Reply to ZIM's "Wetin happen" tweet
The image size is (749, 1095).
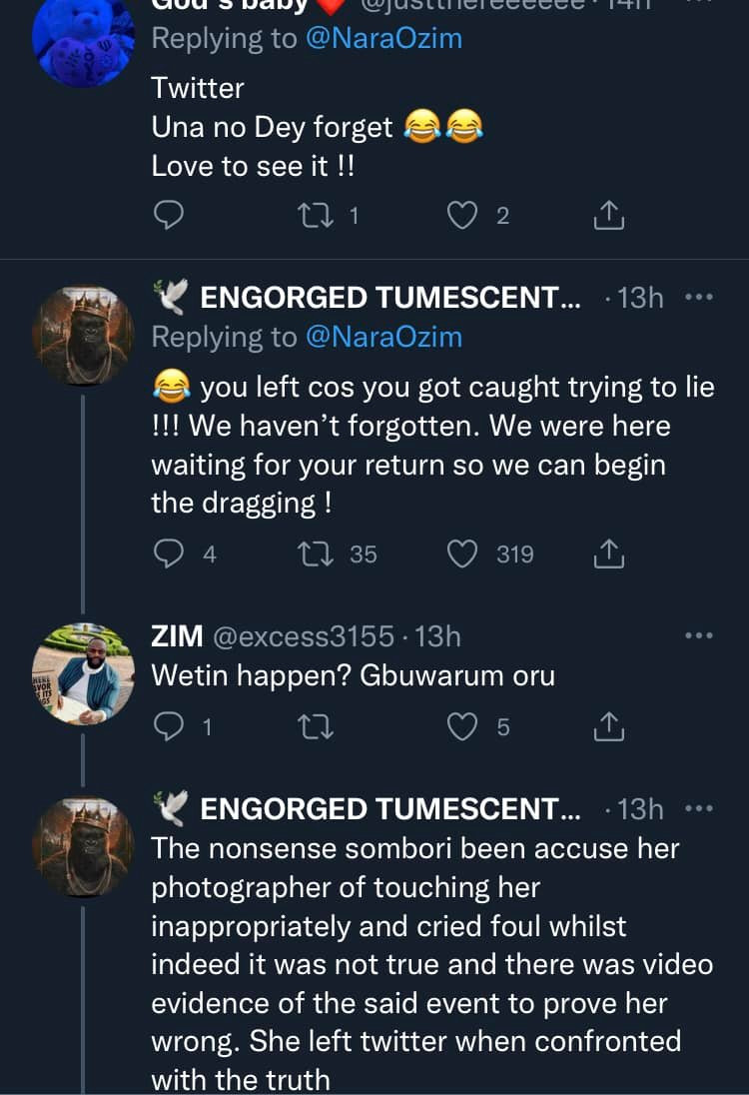click(170, 728)
